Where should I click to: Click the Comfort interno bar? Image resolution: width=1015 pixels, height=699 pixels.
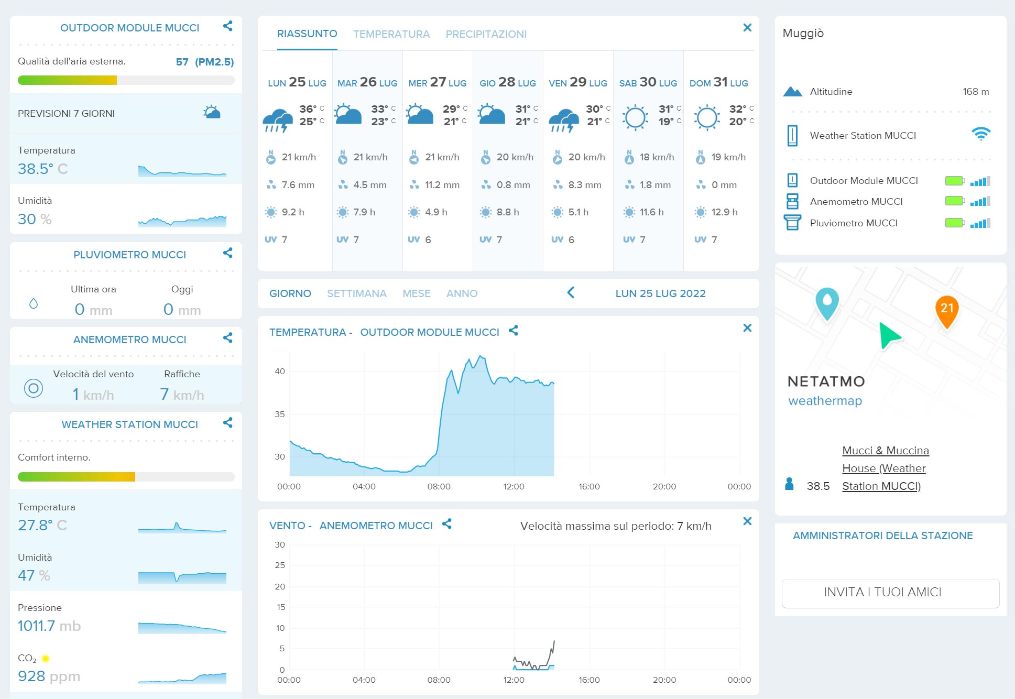126,477
